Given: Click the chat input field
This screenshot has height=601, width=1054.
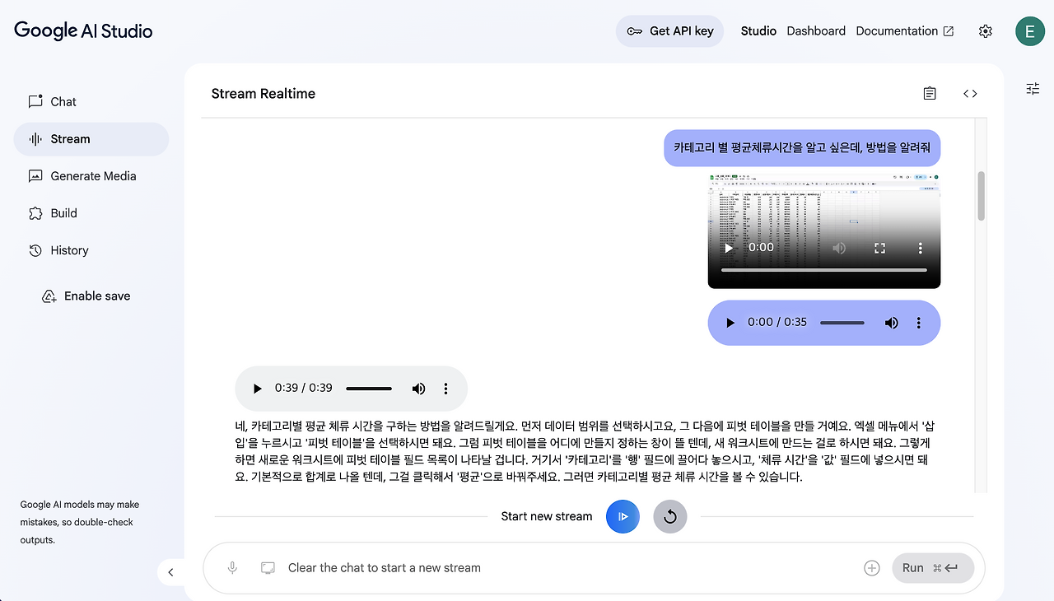Looking at the screenshot, I should pyautogui.click(x=494, y=567).
